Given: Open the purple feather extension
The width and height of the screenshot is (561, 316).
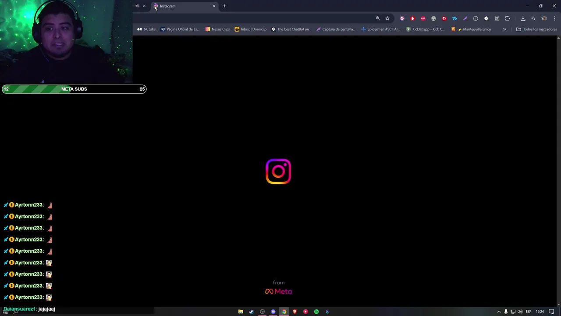Looking at the screenshot, I should click(465, 18).
